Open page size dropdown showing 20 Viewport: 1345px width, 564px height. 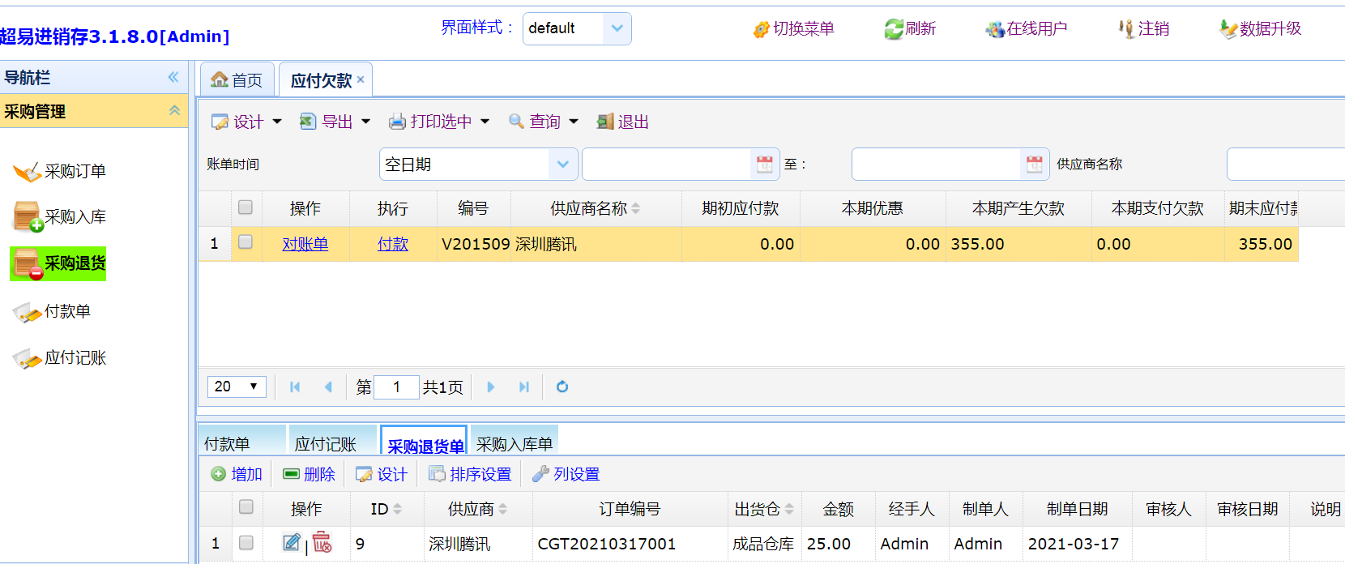pos(237,387)
